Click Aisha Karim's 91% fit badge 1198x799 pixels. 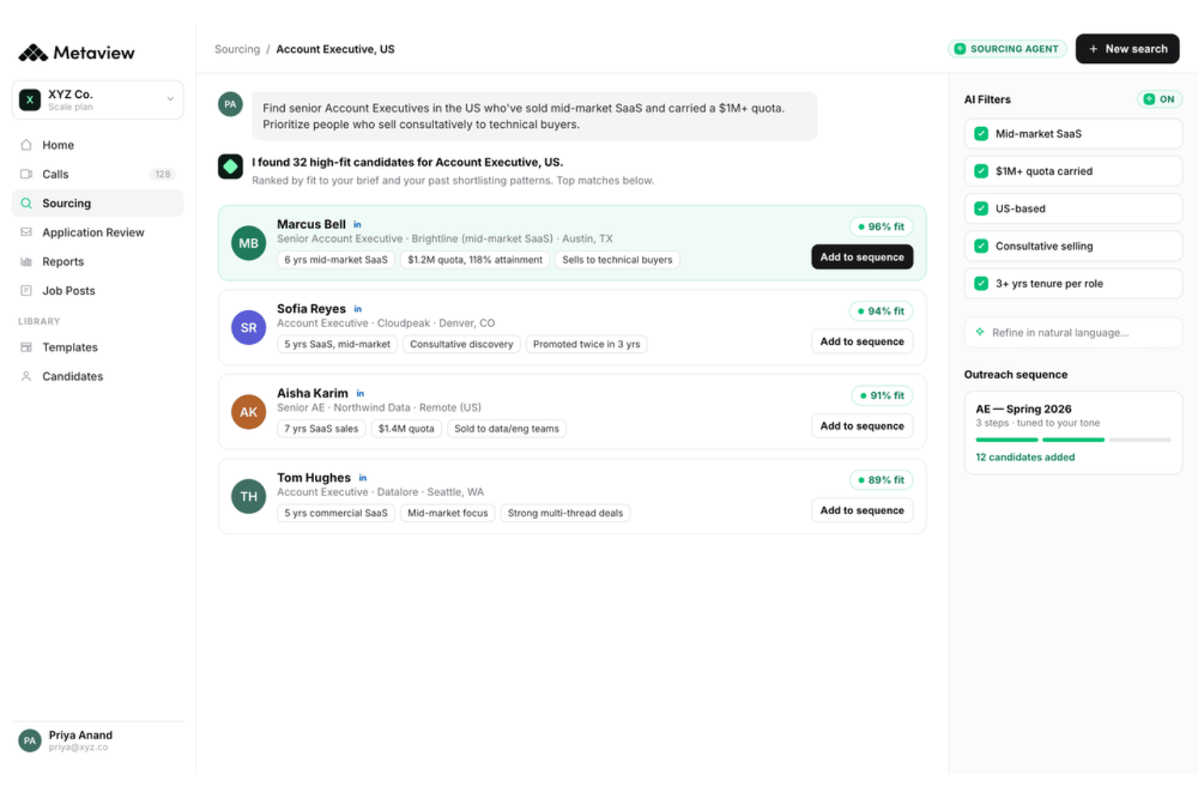click(882, 395)
